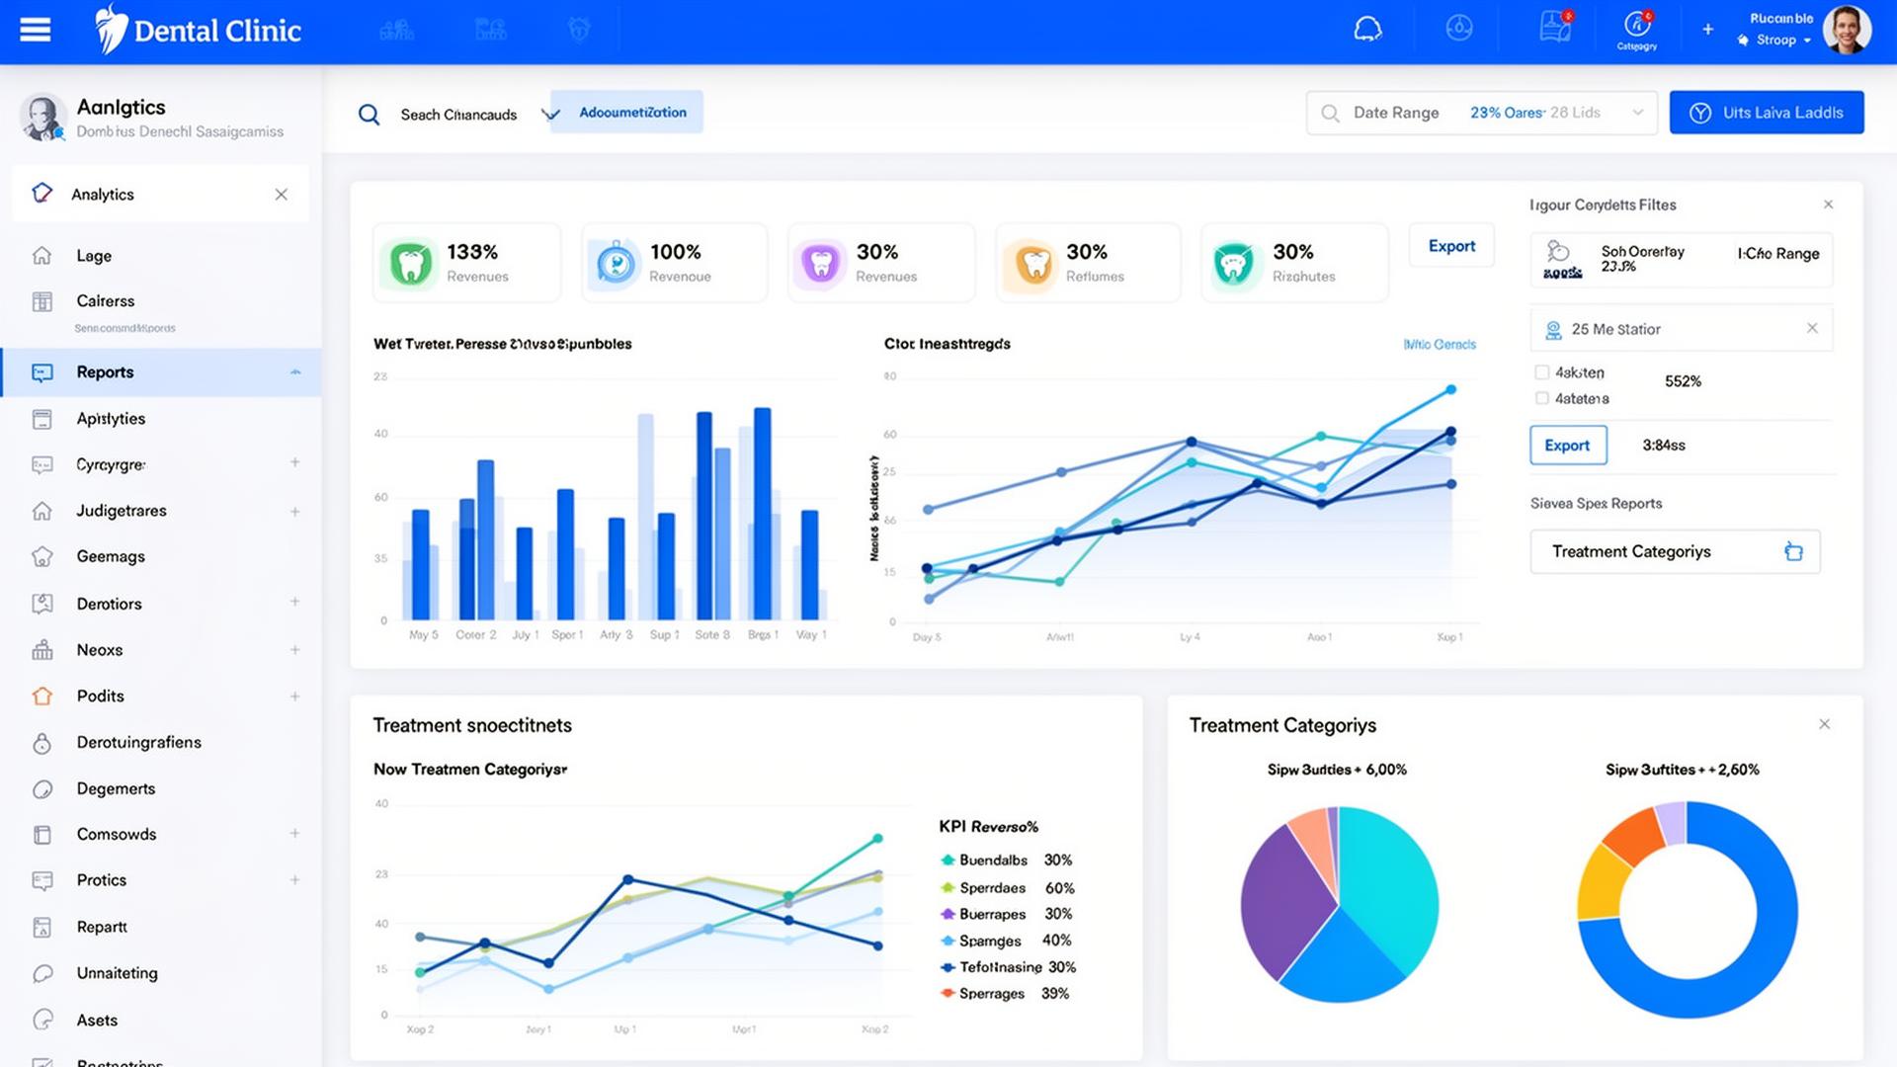The width and height of the screenshot is (1897, 1067).
Task: Open the Treatment Categoriys report field
Action: (1675, 551)
